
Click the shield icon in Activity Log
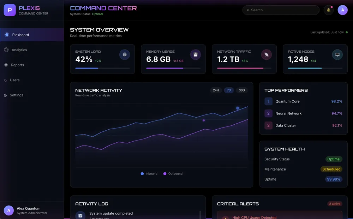80,215
